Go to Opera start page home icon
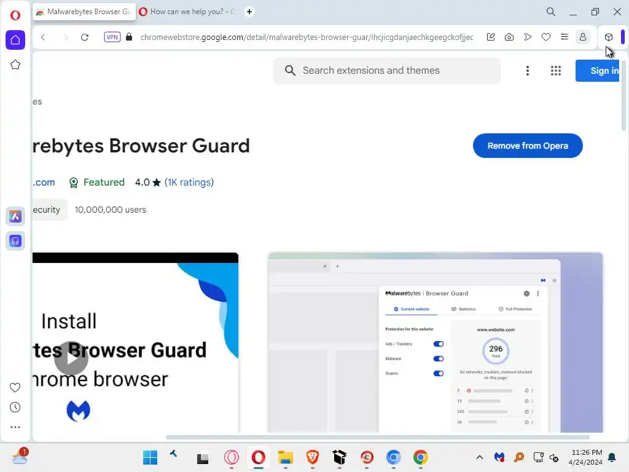Viewport: 629px width, 472px height. pos(15,40)
